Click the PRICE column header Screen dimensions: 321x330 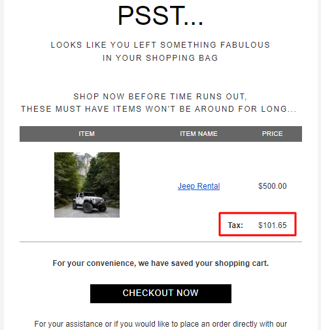coord(272,133)
